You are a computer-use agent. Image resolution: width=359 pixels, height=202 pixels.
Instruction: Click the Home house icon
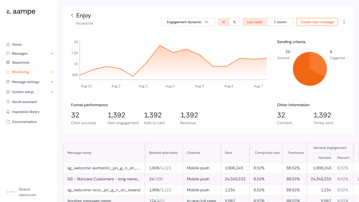(8, 45)
